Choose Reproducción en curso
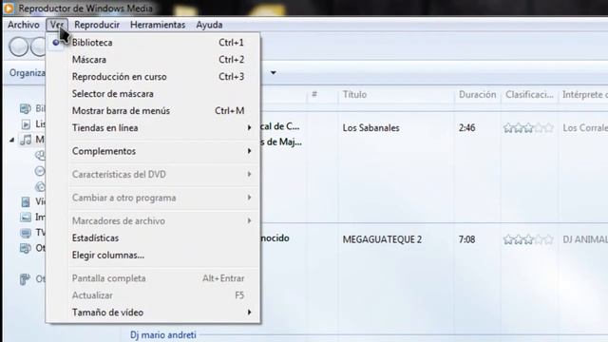Screen dimensions: 608x342 (x=153, y=77)
